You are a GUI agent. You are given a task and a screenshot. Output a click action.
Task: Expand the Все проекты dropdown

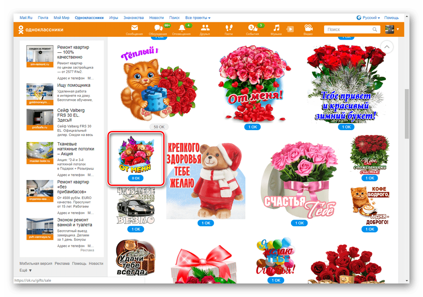(x=198, y=17)
